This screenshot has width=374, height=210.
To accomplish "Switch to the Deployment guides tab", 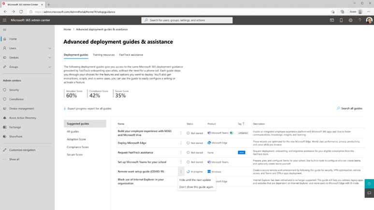I will (76, 55).
